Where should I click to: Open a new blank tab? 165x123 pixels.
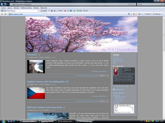pos(45,14)
